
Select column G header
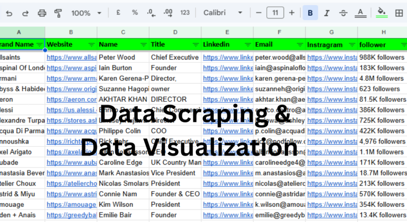pos(332,32)
